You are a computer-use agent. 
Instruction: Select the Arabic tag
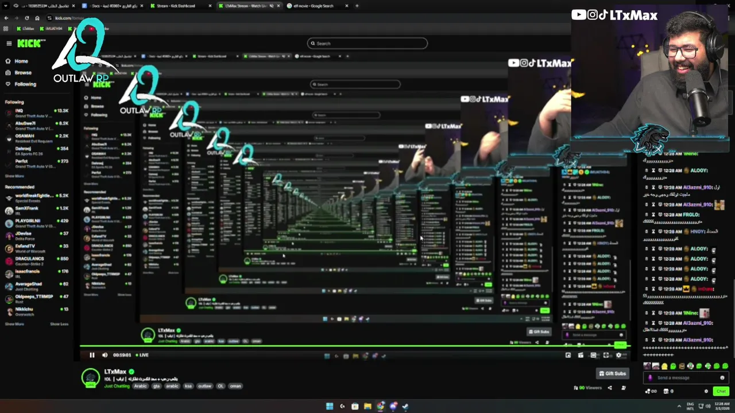[x=141, y=386]
